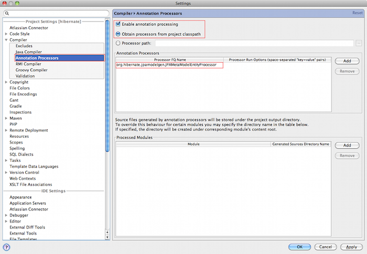367x254 pixels.
Task: Click the settings list vertical scrollbar
Action: coord(107,84)
